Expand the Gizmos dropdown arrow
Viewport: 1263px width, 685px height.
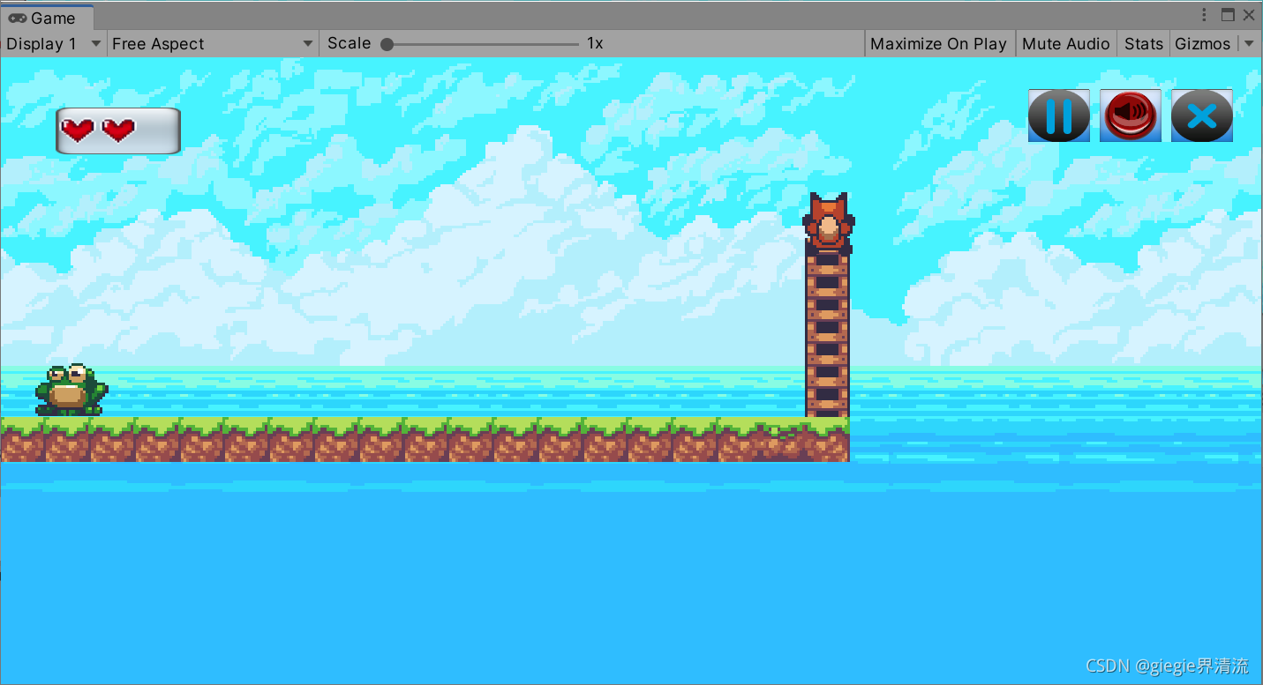1248,43
